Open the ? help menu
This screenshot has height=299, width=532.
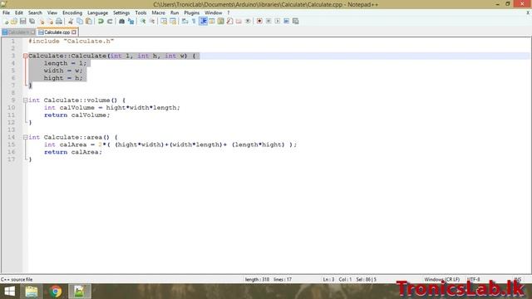[229, 13]
